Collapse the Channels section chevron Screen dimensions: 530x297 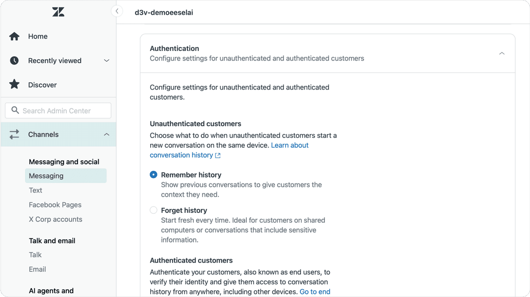pyautogui.click(x=106, y=134)
